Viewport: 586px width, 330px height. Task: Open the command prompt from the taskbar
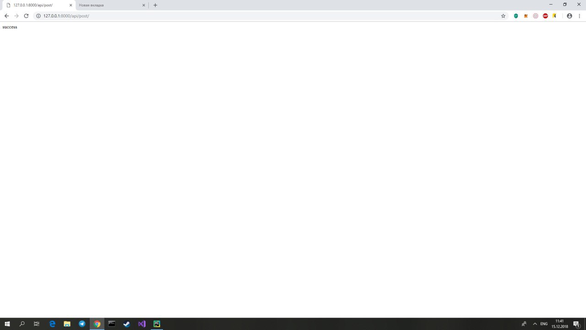[x=112, y=324]
